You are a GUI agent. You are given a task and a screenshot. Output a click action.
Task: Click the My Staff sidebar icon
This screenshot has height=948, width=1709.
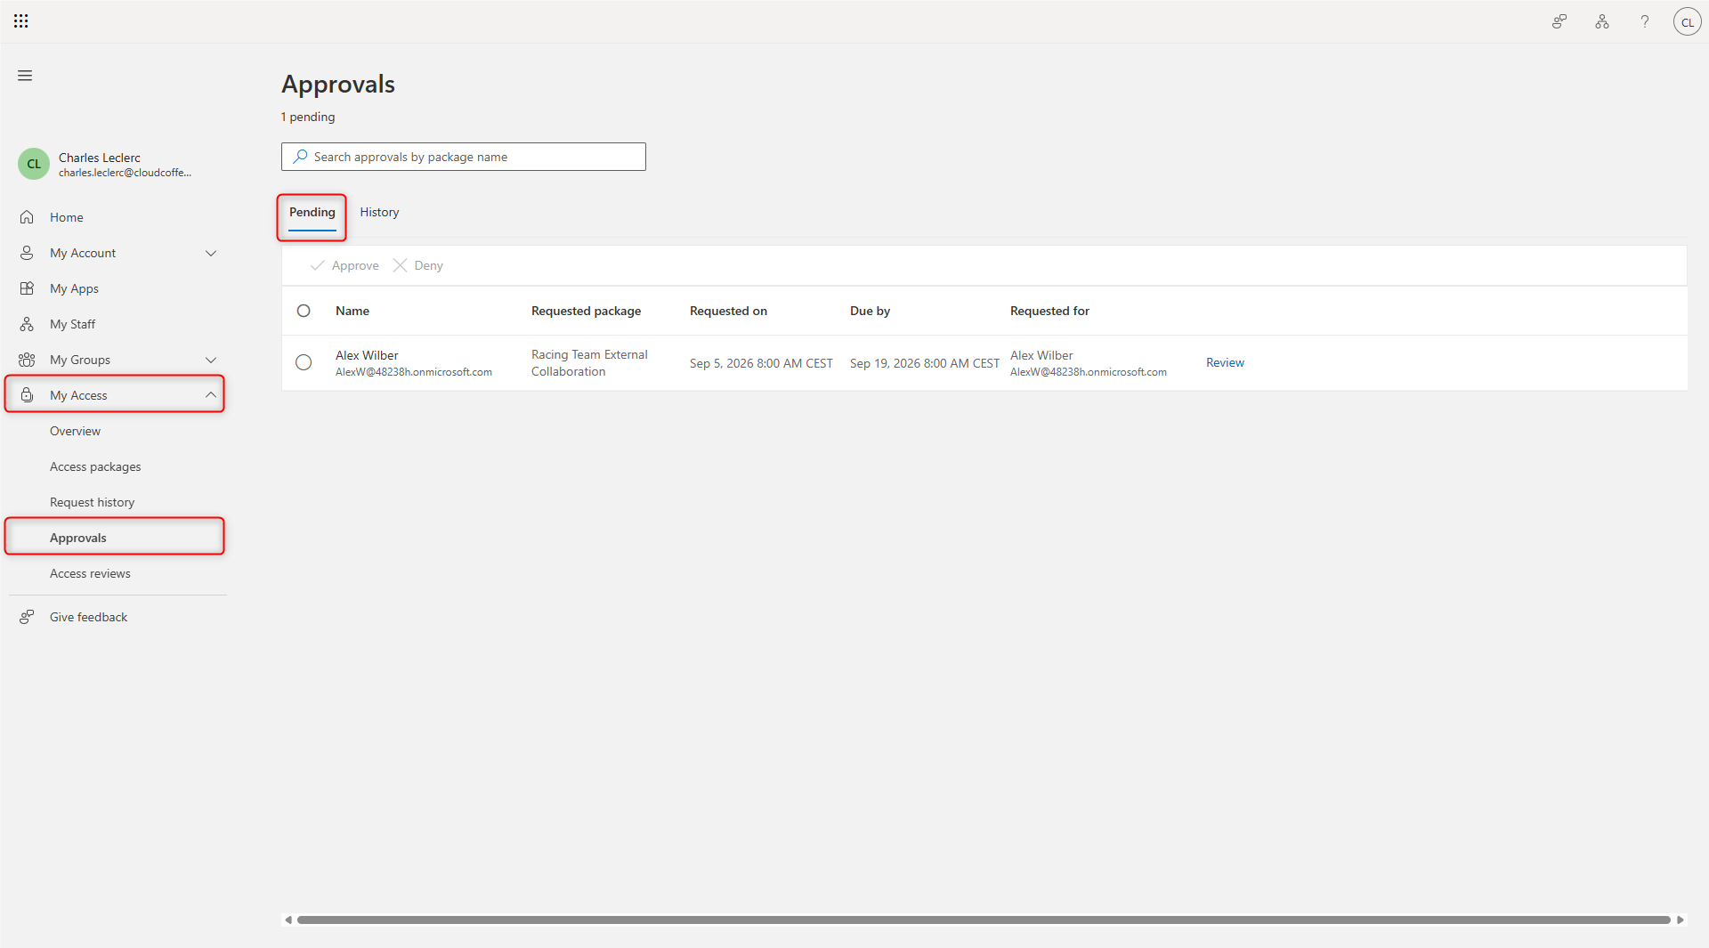(x=27, y=324)
